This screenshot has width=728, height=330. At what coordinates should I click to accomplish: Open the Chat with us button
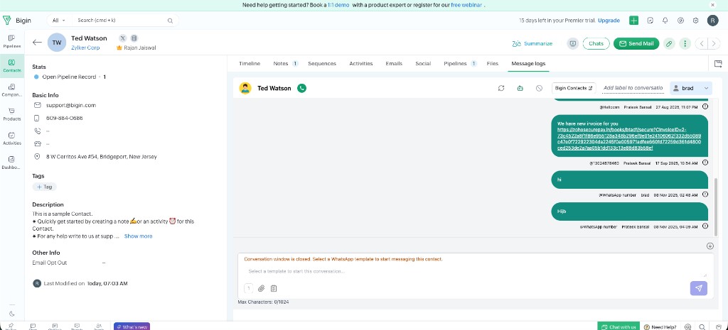click(618, 326)
